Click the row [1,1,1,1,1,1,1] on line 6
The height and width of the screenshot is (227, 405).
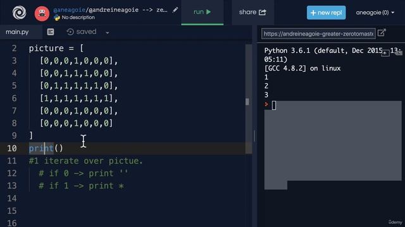[x=78, y=98]
